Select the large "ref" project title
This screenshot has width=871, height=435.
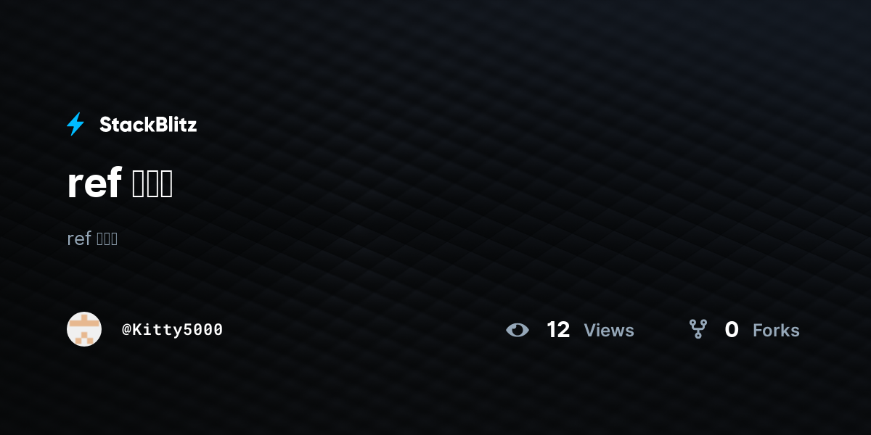tap(120, 183)
